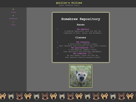This screenshot has height=102, width=136.
Task: Click the small icon above Homebrew
Action: pyautogui.click(x=13, y=16)
